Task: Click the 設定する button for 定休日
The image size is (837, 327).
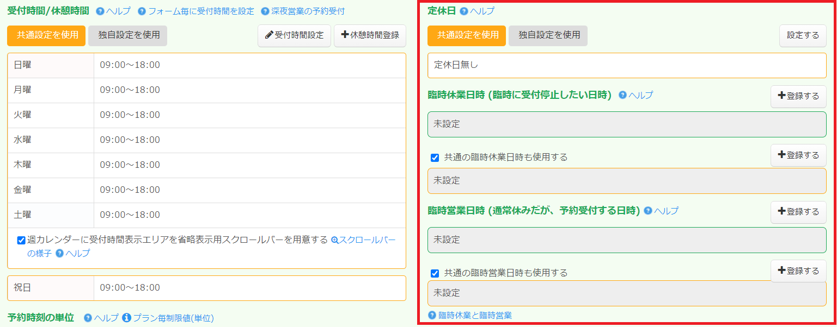Action: (803, 35)
